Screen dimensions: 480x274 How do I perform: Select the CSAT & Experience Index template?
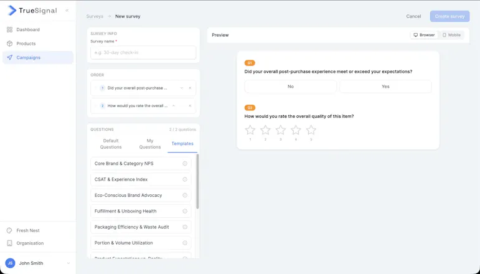click(x=141, y=179)
